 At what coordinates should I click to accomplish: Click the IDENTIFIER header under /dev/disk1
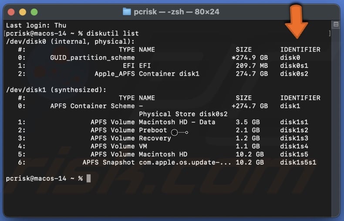(300, 98)
